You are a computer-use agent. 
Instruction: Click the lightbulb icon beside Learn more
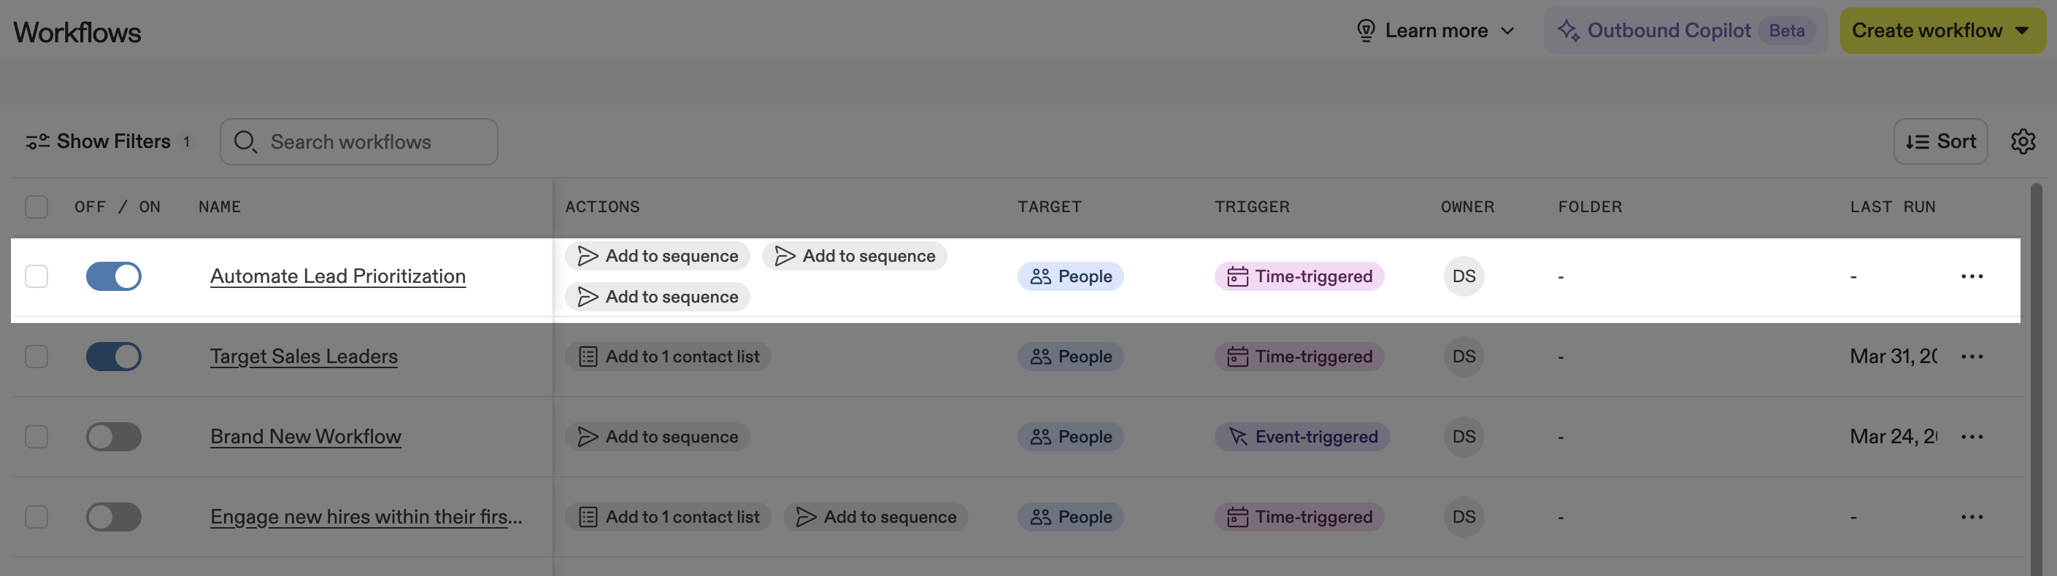point(1366,31)
